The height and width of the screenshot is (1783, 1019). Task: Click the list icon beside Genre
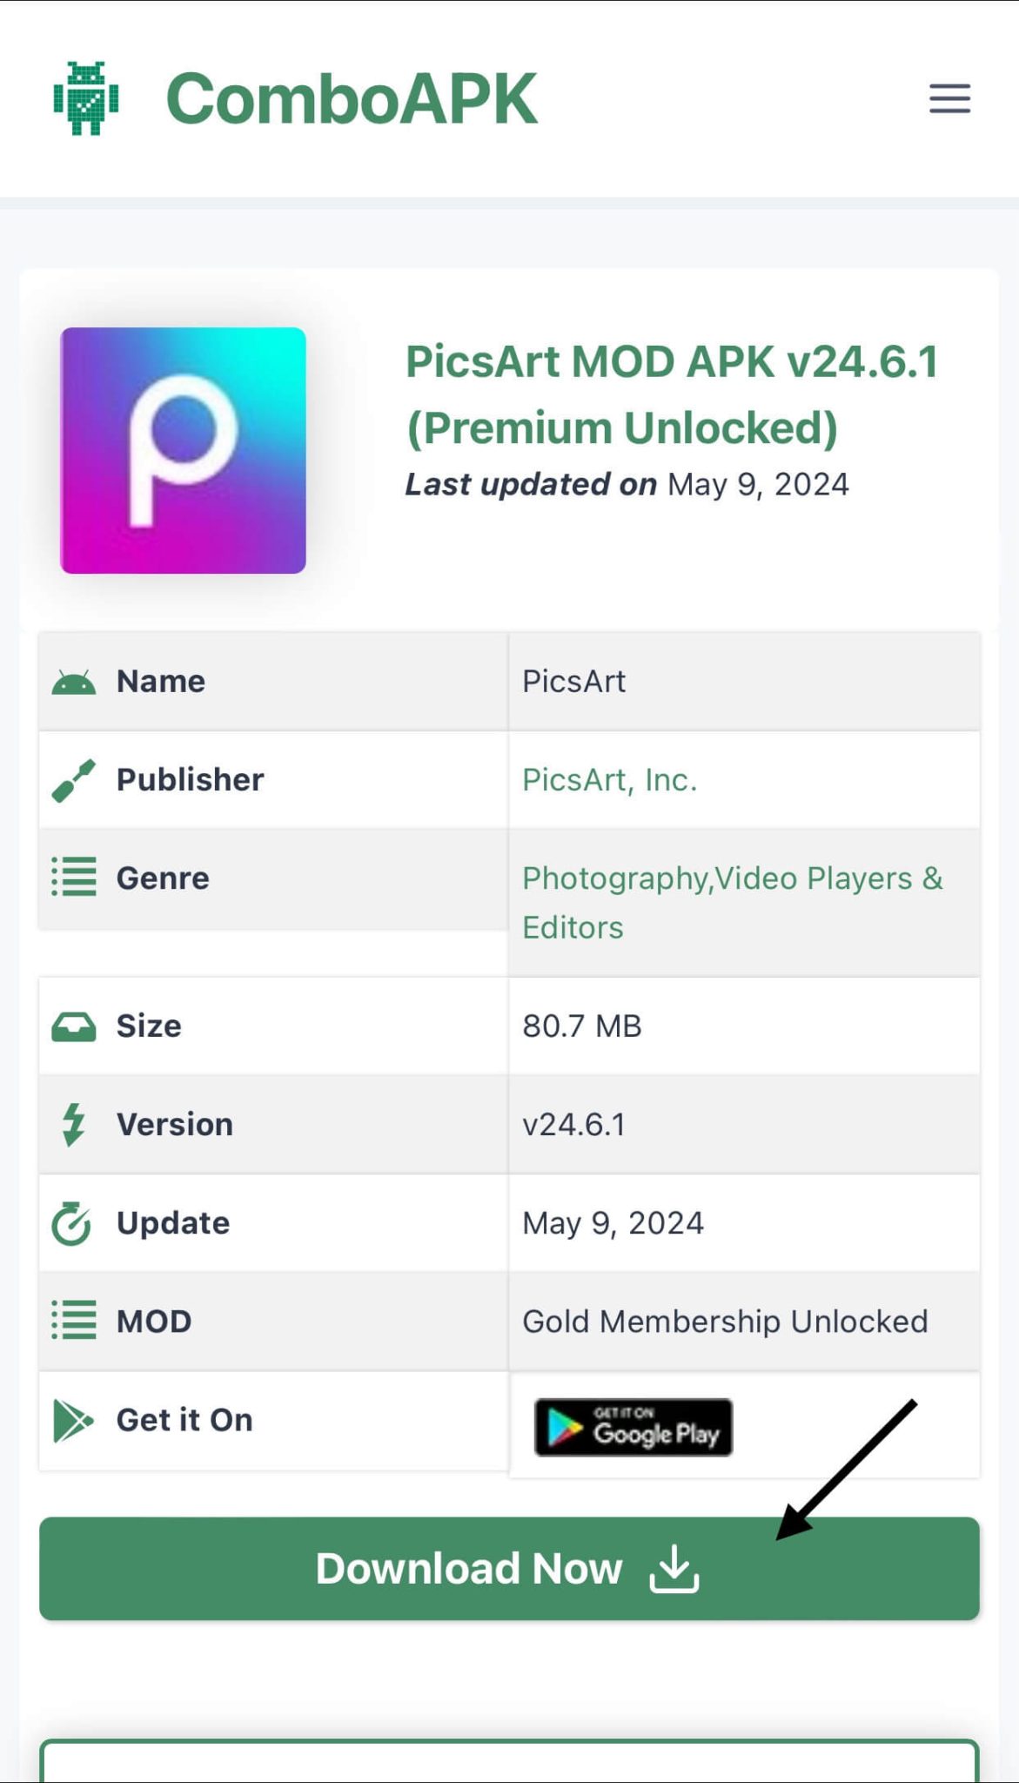pos(74,878)
